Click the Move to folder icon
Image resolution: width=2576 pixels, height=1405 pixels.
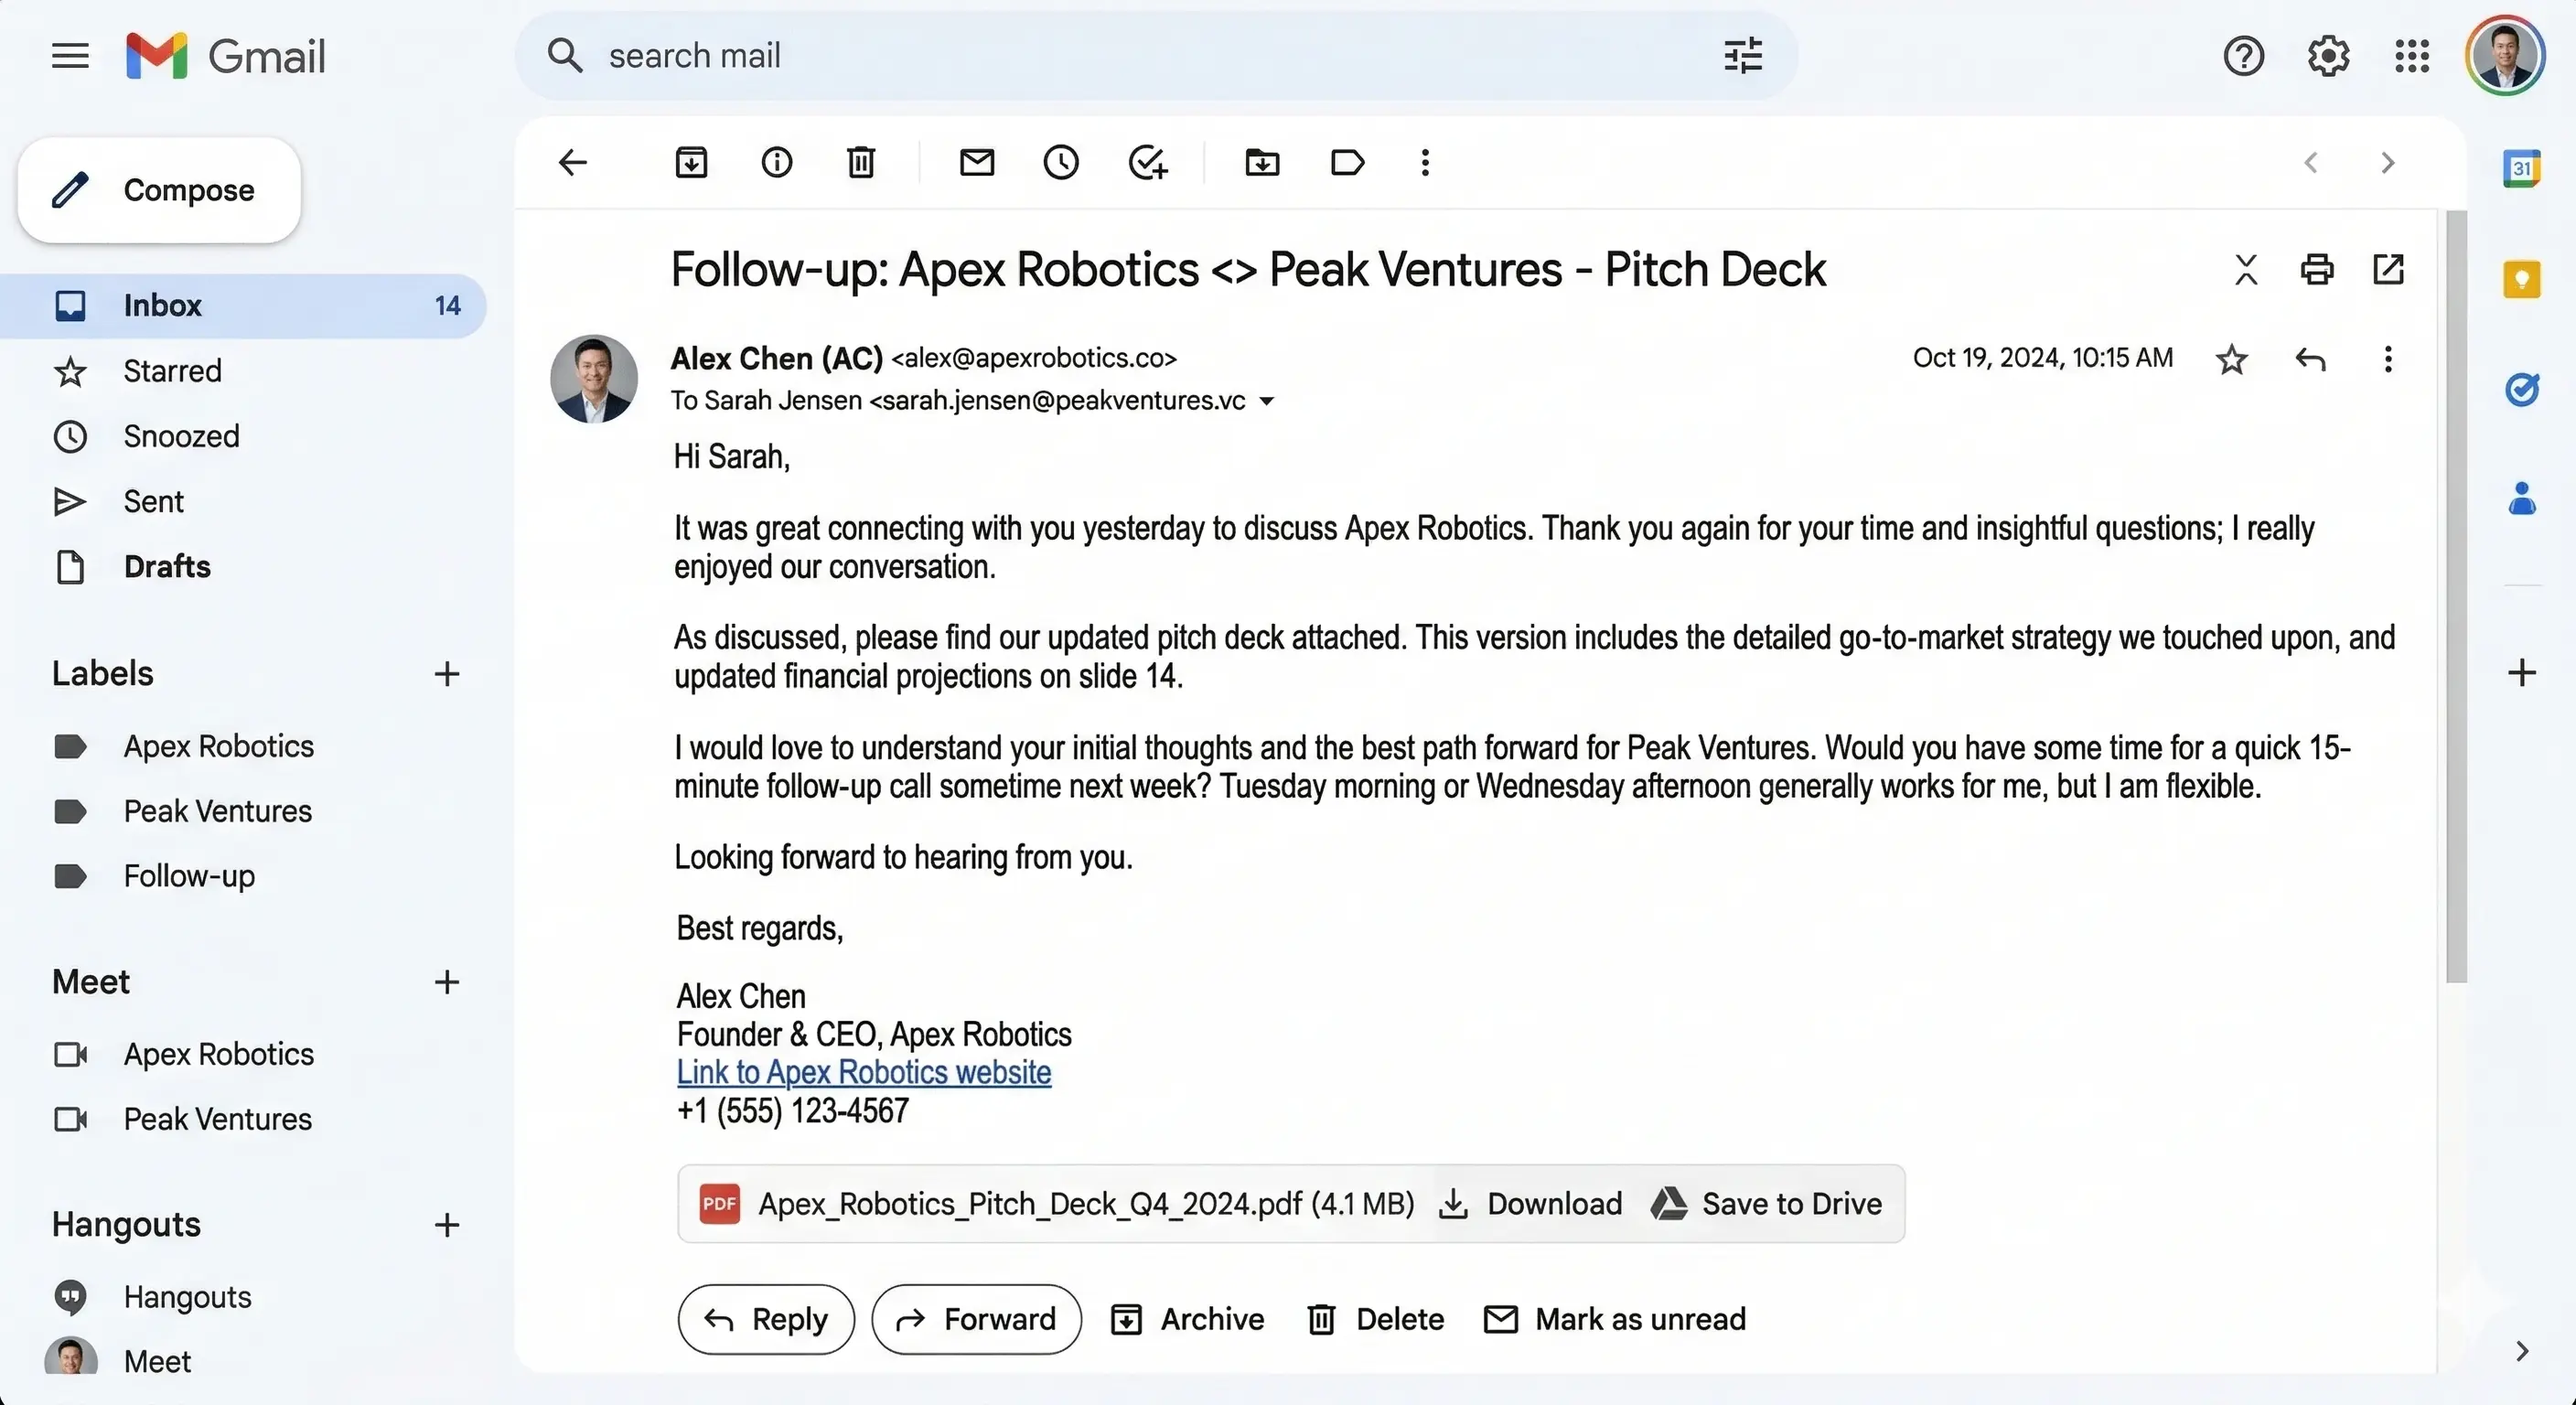tap(1262, 162)
